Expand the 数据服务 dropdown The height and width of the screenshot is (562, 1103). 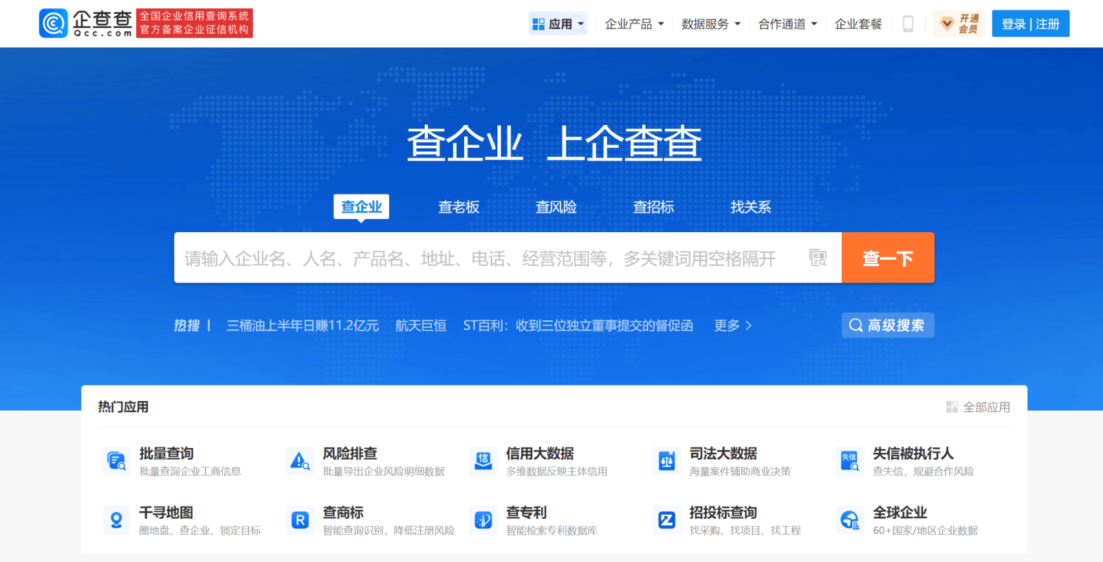[711, 24]
